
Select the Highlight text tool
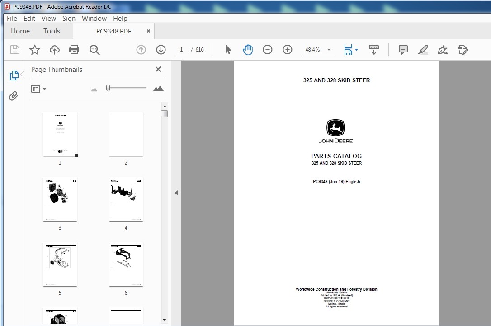click(x=422, y=50)
